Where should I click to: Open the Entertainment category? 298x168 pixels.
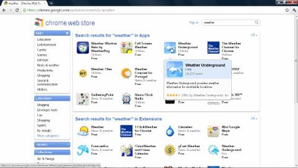[x=47, y=45]
